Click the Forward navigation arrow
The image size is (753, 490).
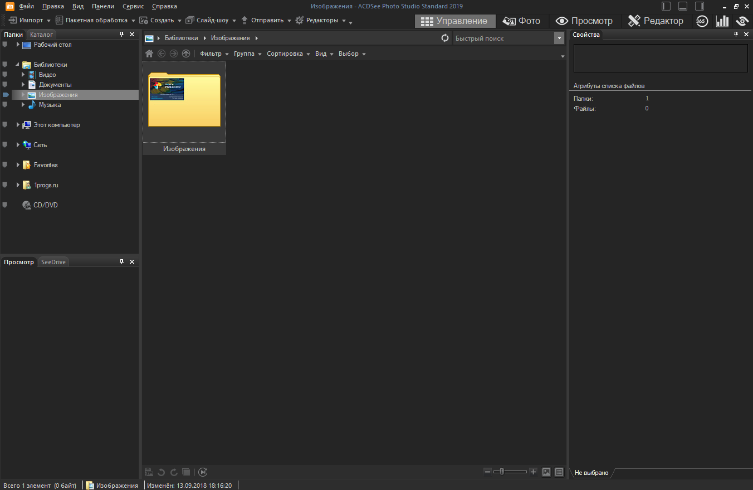(x=174, y=54)
